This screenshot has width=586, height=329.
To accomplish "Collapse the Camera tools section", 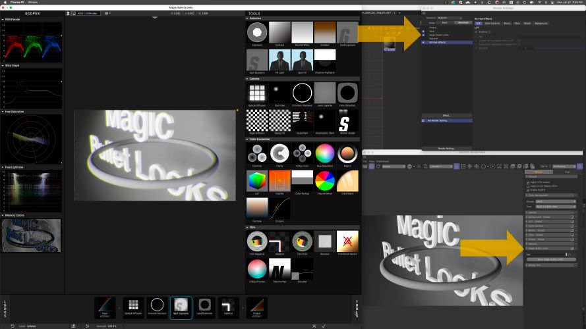I will tap(247, 79).
